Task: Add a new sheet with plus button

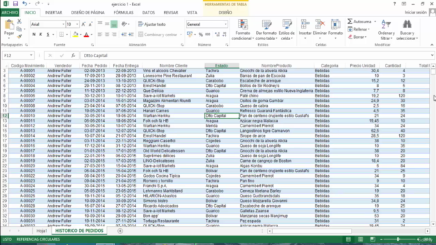Action: click(120, 231)
